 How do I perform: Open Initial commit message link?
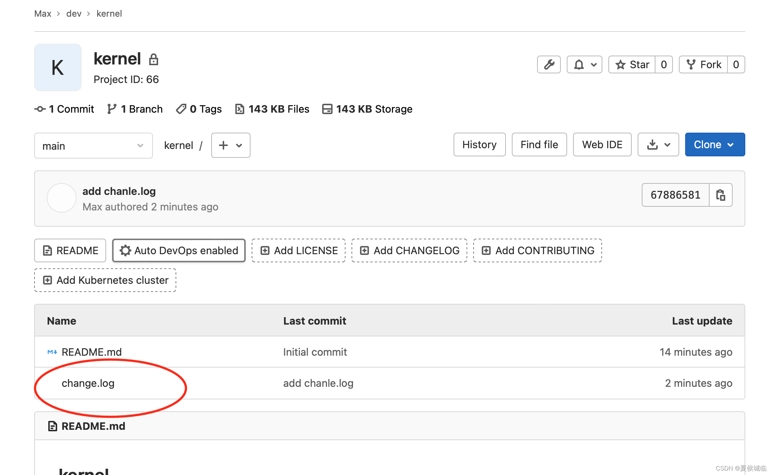(315, 352)
